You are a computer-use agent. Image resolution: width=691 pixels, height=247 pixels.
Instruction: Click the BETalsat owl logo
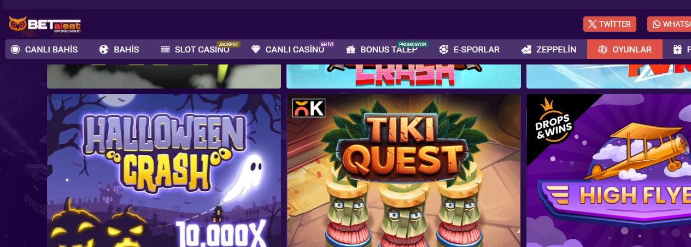point(45,24)
